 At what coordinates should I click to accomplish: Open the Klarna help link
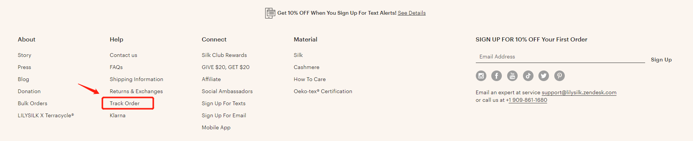coord(118,115)
